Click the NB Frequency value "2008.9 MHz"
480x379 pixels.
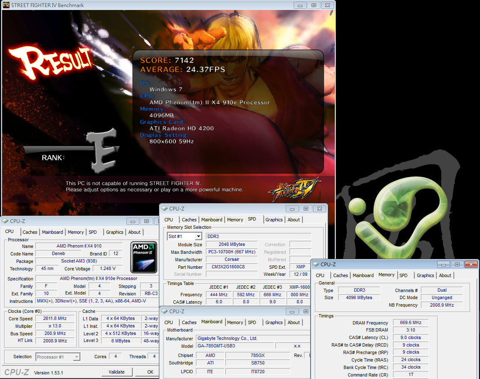[442, 305]
